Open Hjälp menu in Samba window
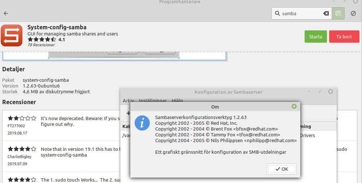Image resolution: width=362 pixels, height=183 pixels. click(x=177, y=101)
